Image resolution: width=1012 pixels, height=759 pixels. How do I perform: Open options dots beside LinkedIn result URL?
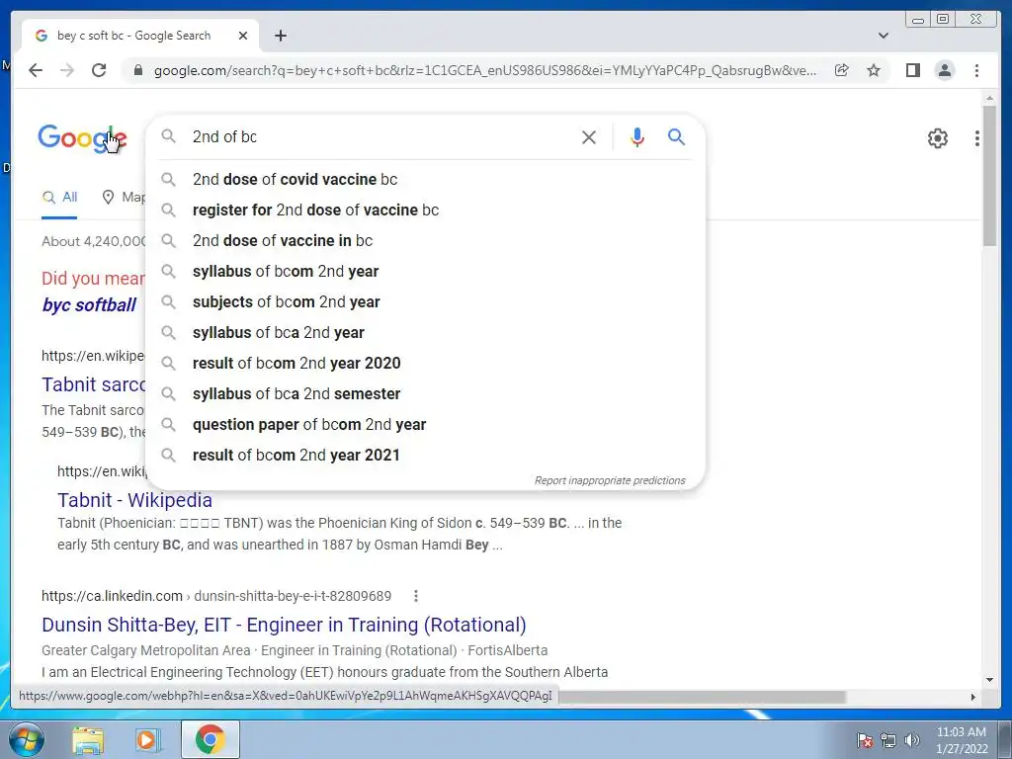pyautogui.click(x=416, y=596)
